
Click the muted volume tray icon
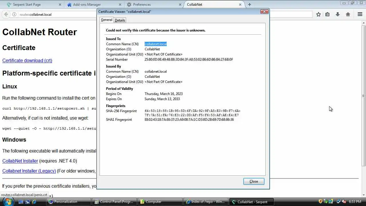tap(344, 201)
